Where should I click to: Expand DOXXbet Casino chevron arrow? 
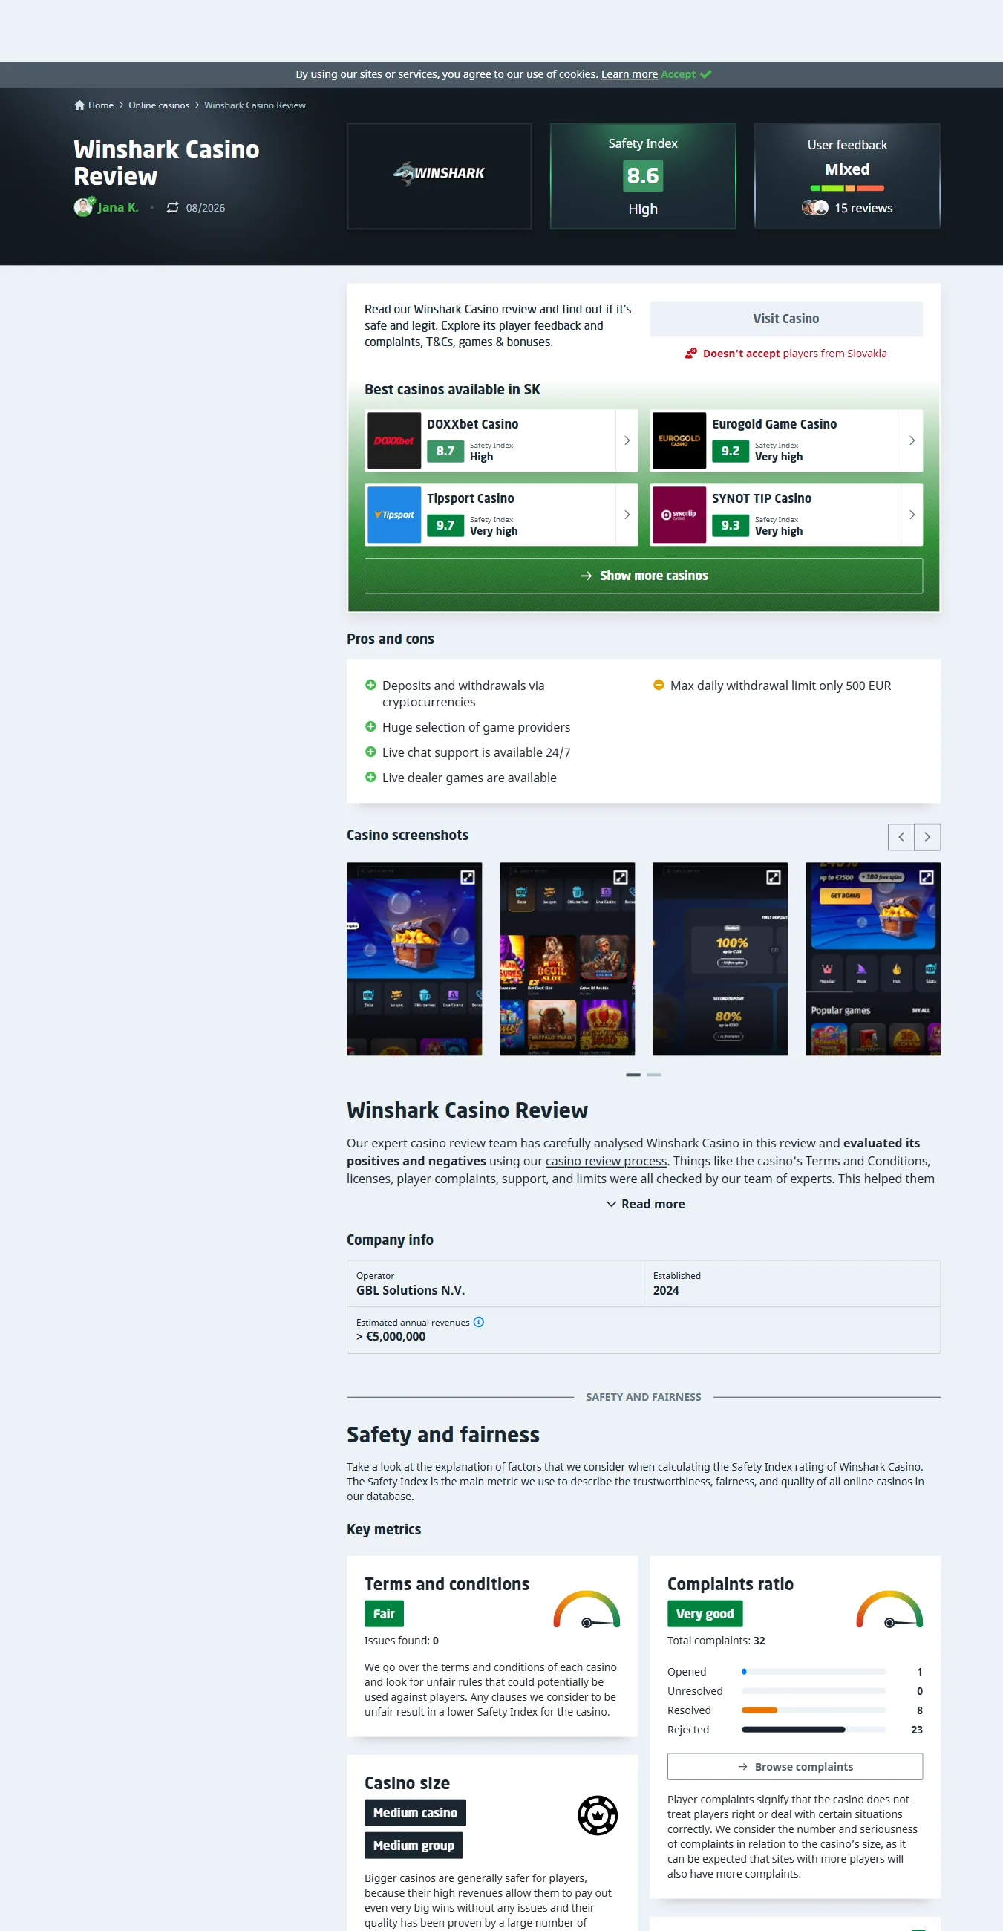[627, 440]
